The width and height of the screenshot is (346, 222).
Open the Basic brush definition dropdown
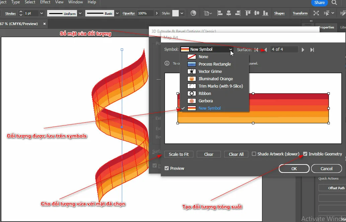[x=117, y=13]
